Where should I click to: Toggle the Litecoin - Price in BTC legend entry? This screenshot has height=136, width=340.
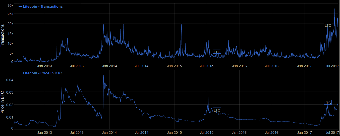(40, 73)
